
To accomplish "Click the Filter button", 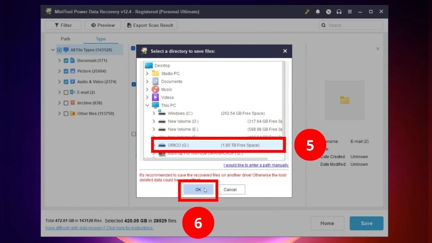I will 63,25.
